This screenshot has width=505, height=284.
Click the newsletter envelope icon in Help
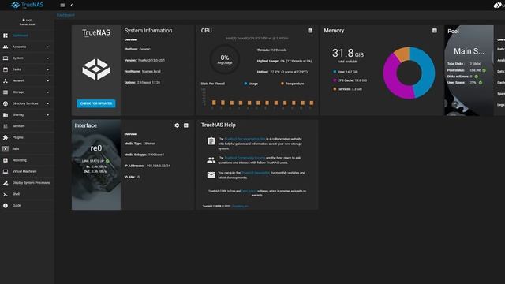[x=211, y=175]
